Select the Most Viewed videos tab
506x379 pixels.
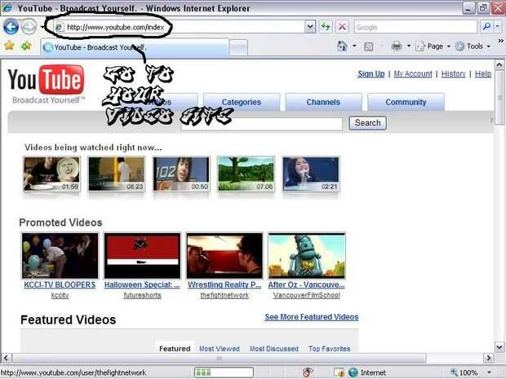tap(220, 349)
